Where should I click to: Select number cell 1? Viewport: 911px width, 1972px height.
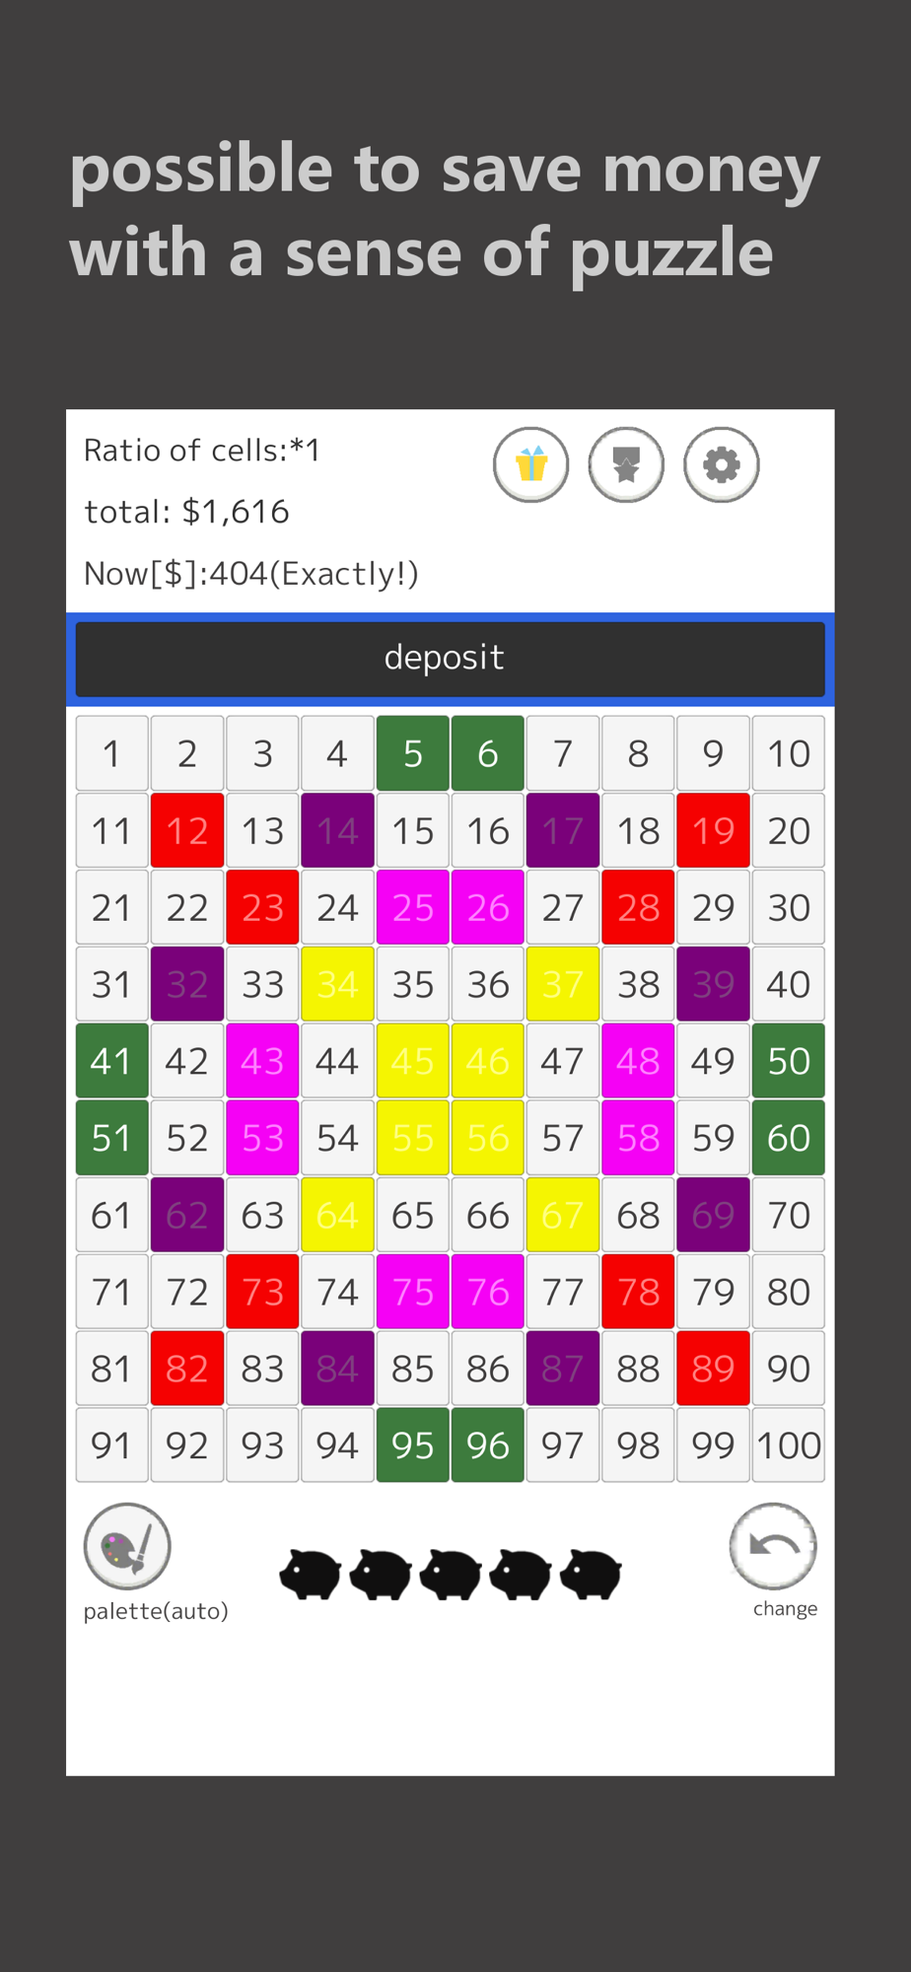pos(111,753)
